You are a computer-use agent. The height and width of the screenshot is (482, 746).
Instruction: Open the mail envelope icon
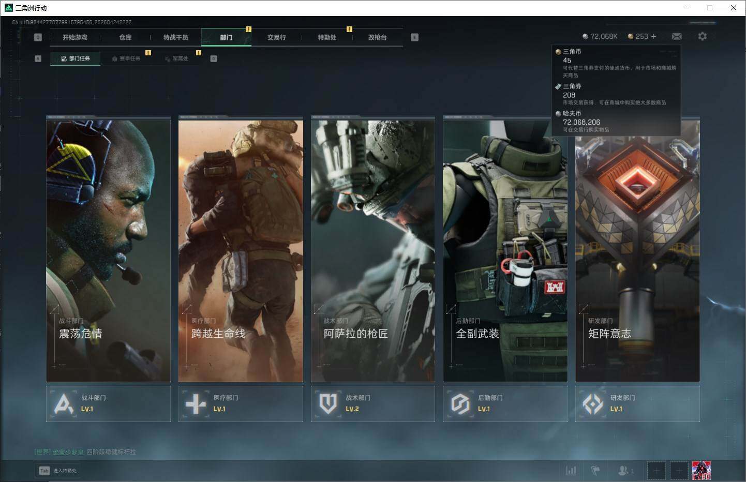676,36
